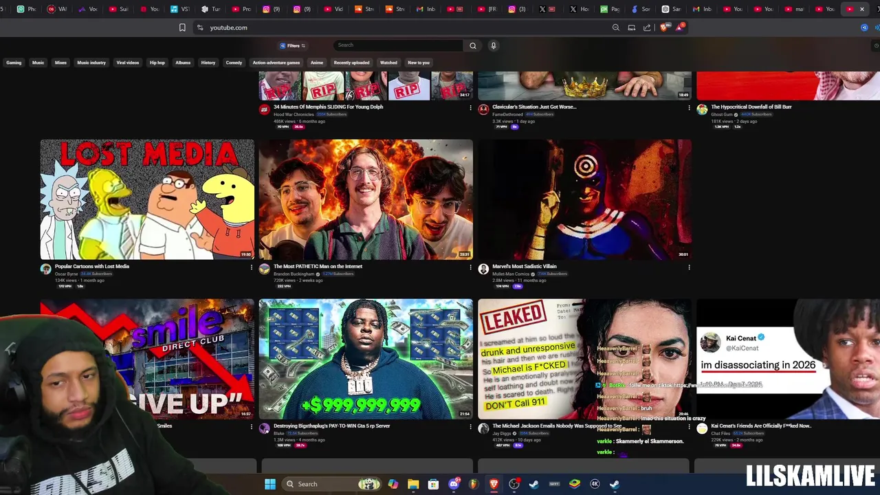
Task: Launch Microsoft Store from the taskbar
Action: click(x=433, y=484)
